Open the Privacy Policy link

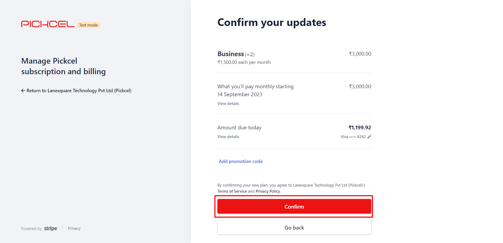pos(268,191)
